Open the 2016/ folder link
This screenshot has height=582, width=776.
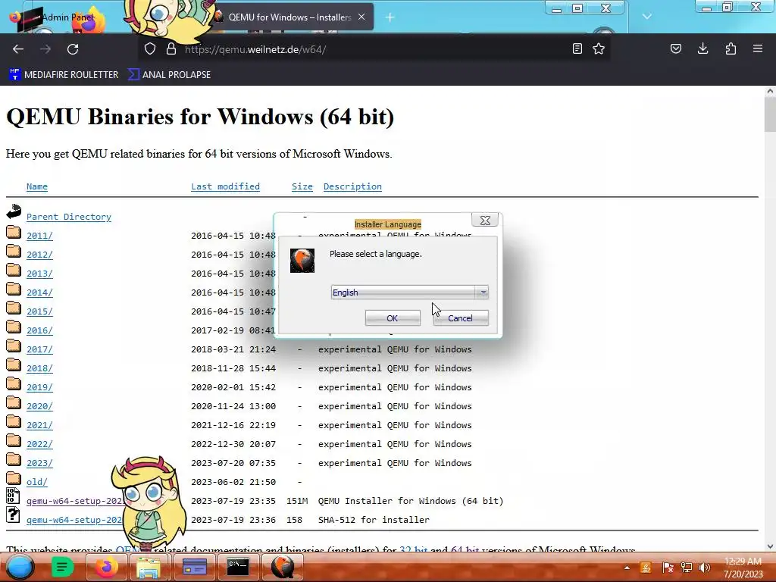coord(39,330)
